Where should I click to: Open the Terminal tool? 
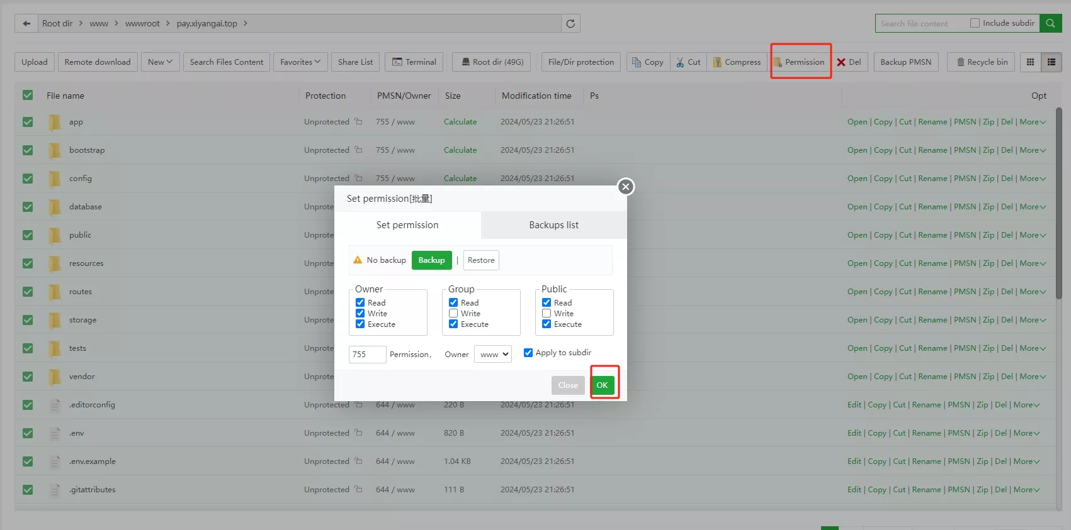(414, 62)
